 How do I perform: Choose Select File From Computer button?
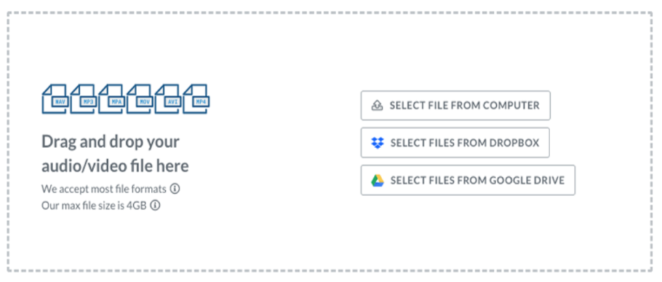click(x=455, y=106)
